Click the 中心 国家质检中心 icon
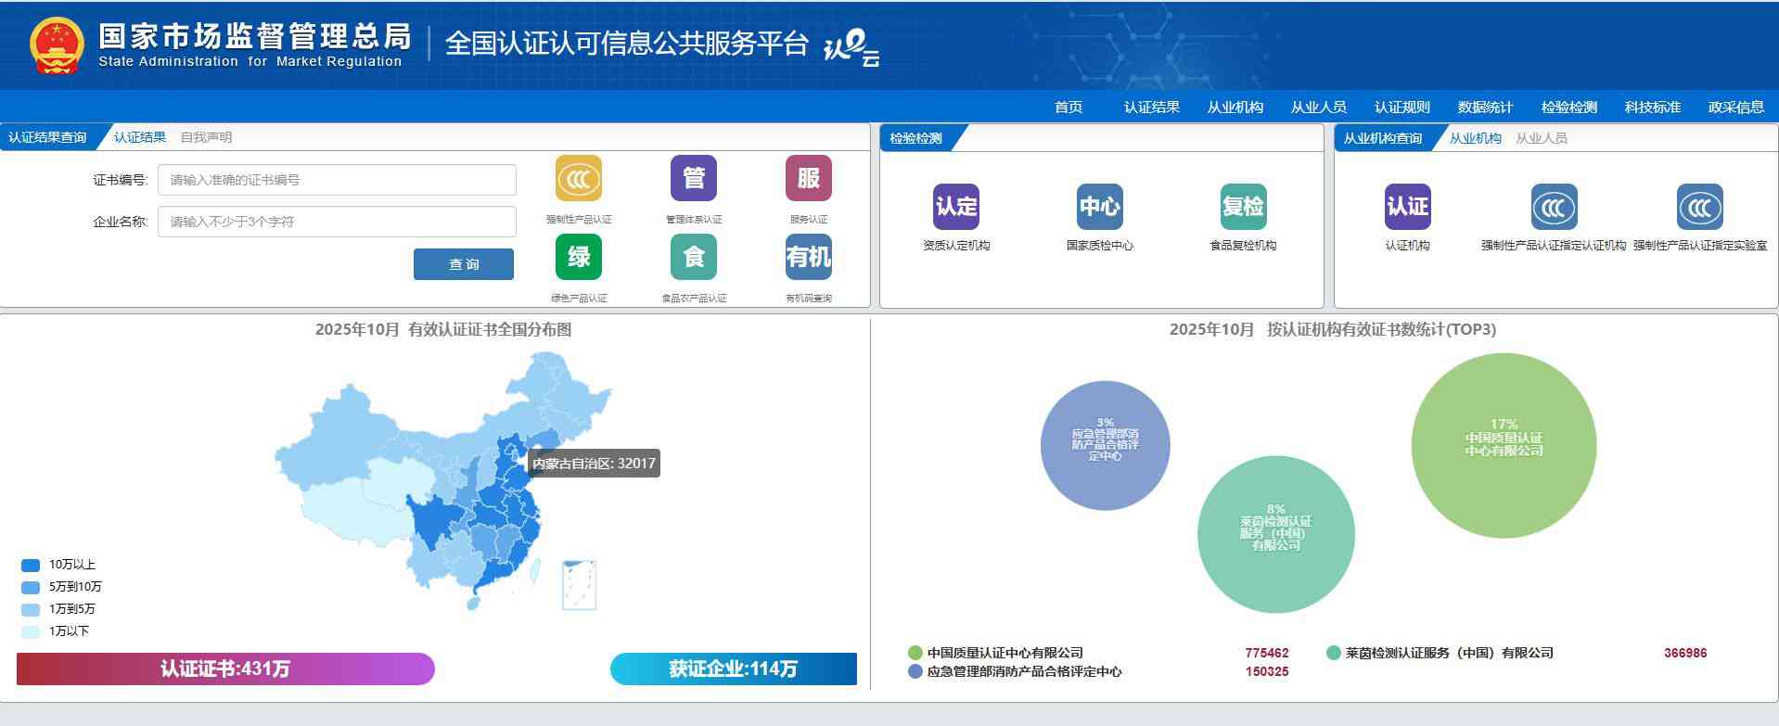This screenshot has width=1779, height=726. [1099, 207]
